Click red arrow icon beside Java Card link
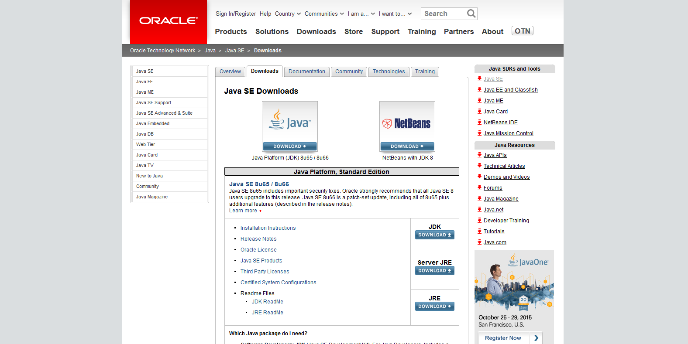 (x=479, y=111)
